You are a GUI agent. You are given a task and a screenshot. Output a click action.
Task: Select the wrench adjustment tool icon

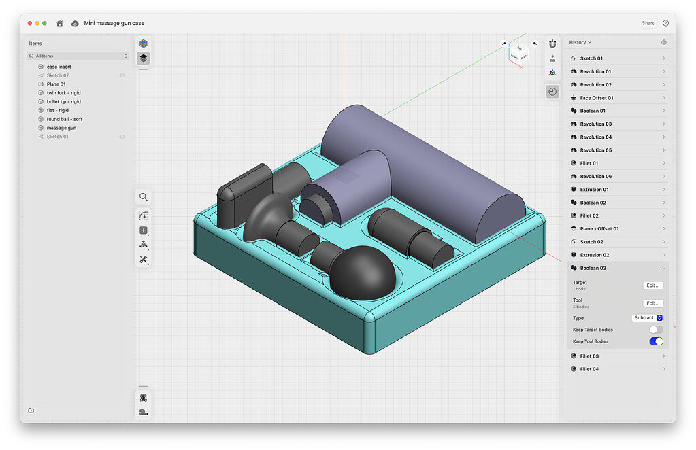143,260
